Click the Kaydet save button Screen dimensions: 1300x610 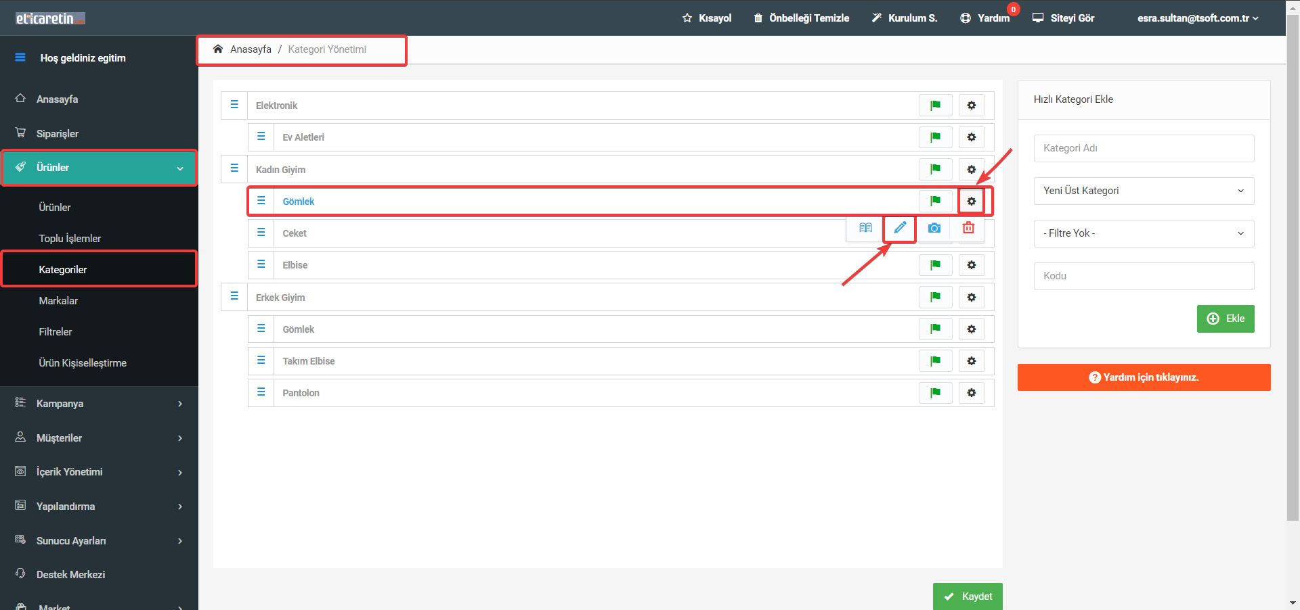(x=968, y=596)
